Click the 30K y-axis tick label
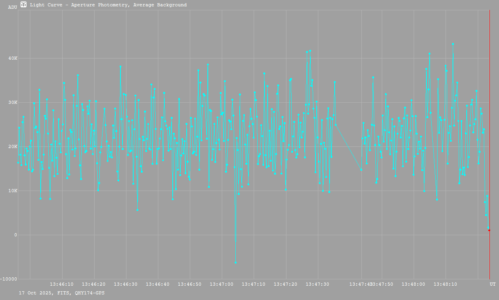 [13, 103]
